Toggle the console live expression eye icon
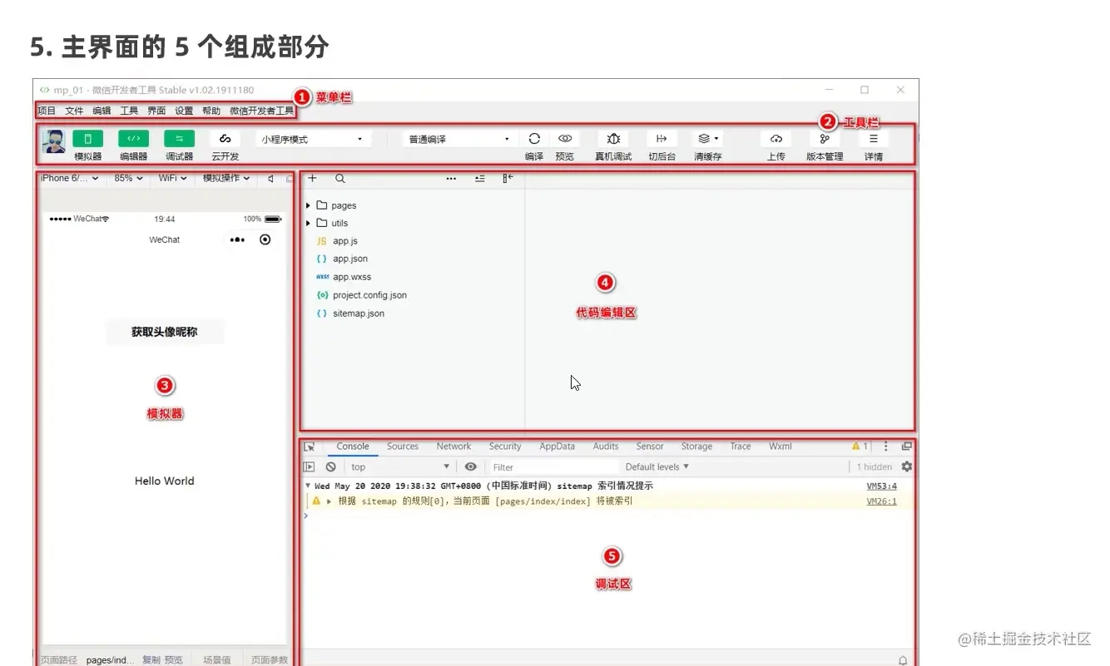The image size is (1110, 666). (471, 467)
